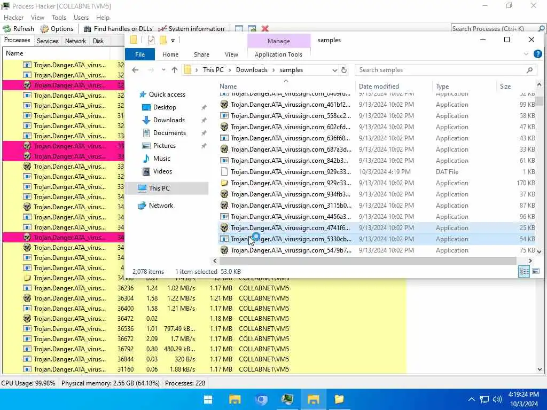The height and width of the screenshot is (410, 547).
Task: Focus the Search samples box
Action: (446, 70)
